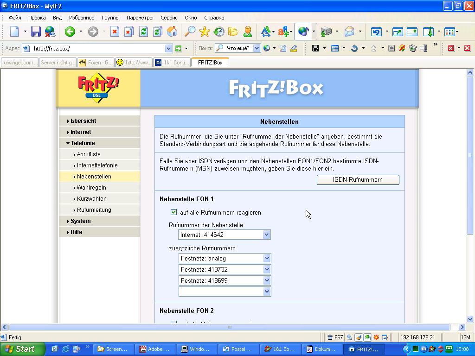
Task: Open the 'Festnetz: analog' dropdown
Action: 267,258
